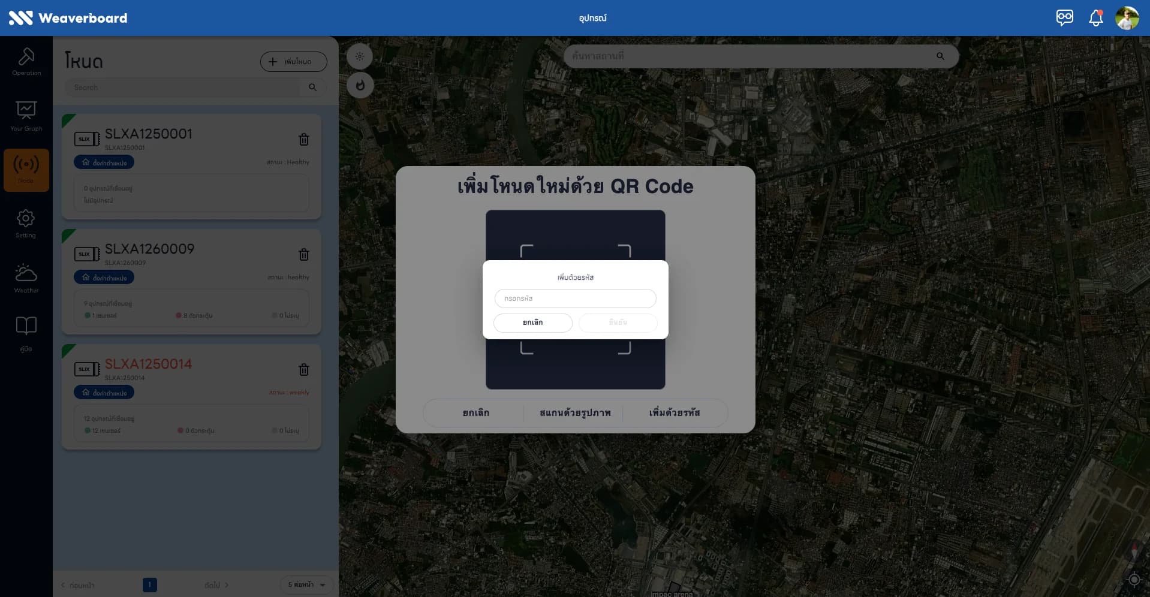Image resolution: width=1150 pixels, height=597 pixels.
Task: Toggle the map brightness sun button
Action: 360,56
